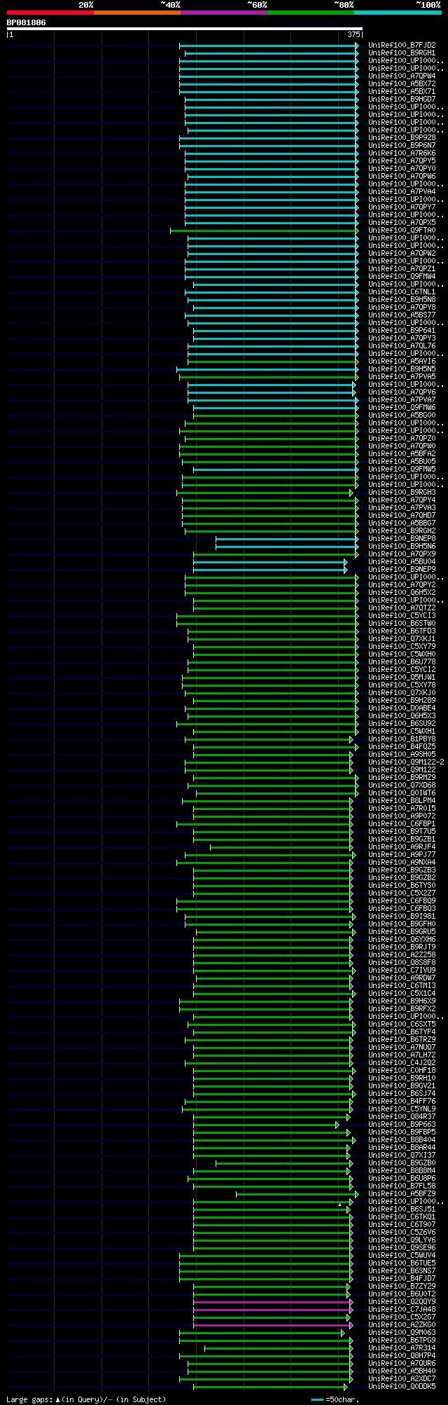Open the UniRef100_A7NUQ7 entry
448x1405 pixels.
click(x=402, y=1047)
